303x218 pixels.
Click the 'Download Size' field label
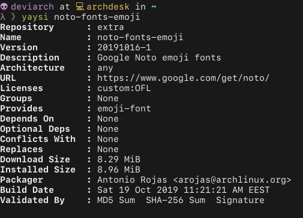pos(35,159)
